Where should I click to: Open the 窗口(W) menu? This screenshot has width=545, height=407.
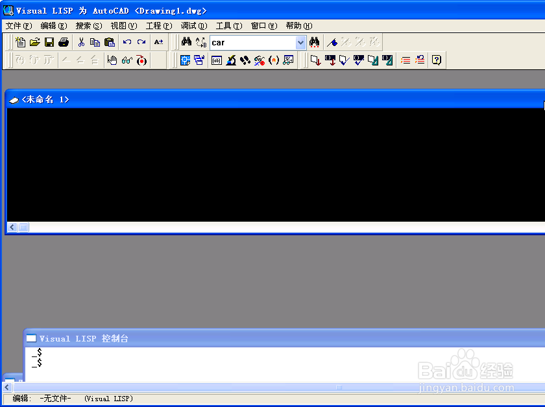[264, 26]
